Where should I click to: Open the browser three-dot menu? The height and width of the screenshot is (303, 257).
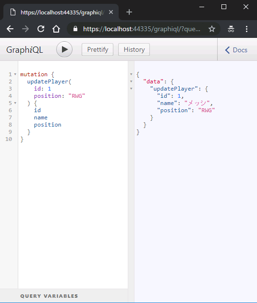pyautogui.click(x=246, y=29)
